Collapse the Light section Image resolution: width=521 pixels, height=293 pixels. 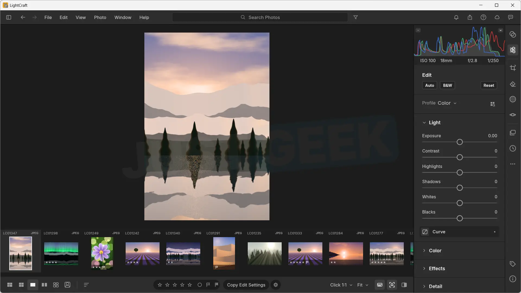[424, 123]
